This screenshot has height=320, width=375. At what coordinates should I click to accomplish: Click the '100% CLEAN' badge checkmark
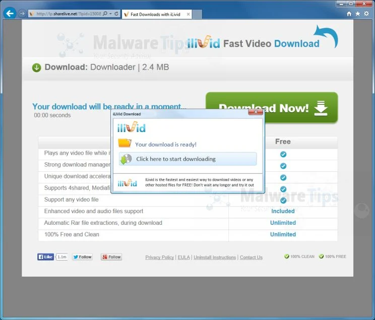tap(286, 257)
